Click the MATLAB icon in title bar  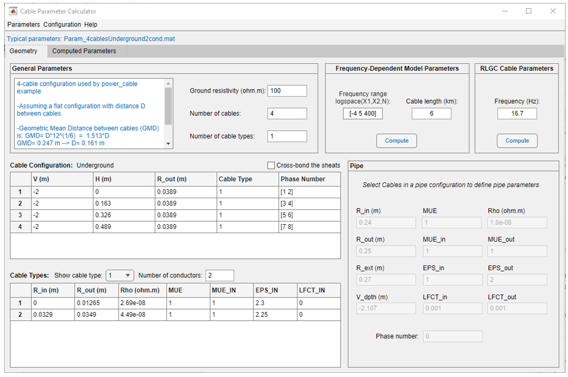click(13, 11)
